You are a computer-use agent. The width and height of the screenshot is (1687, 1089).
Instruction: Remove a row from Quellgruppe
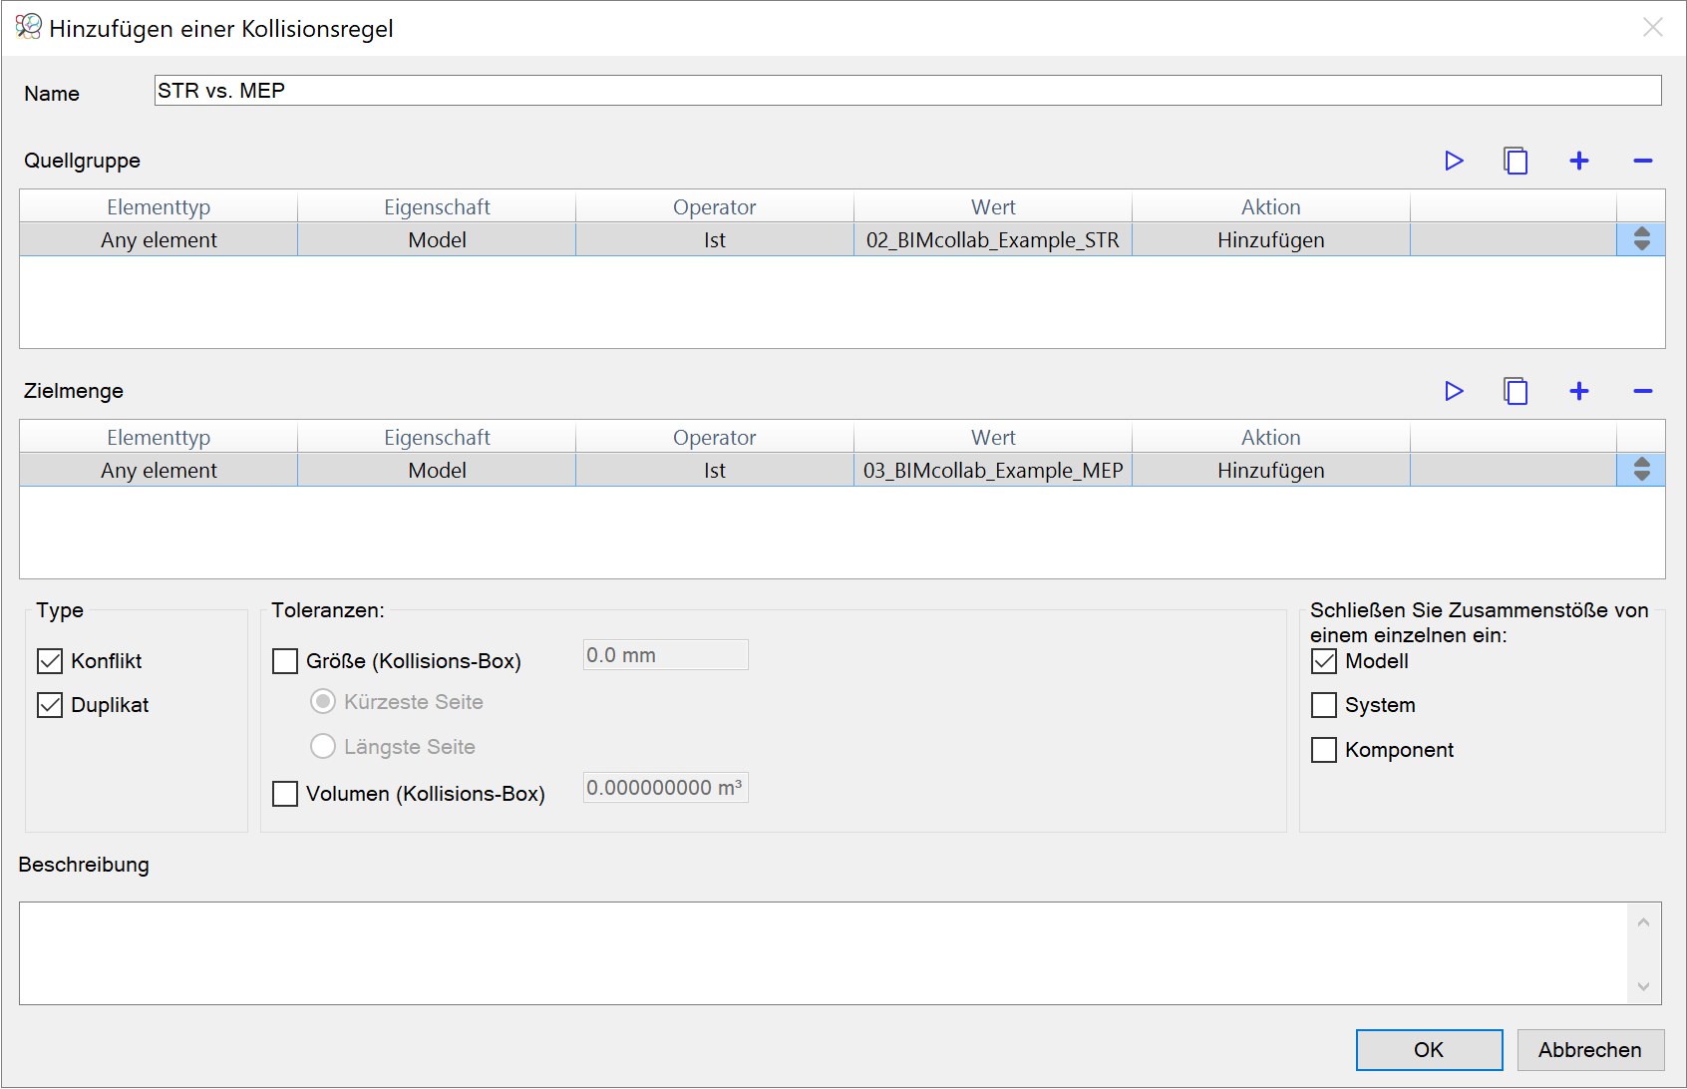point(1643,161)
